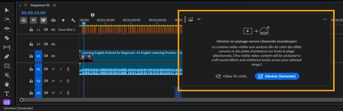Click the timeline zoom scrollbar handle
Image resolution: width=343 pixels, height=111 pixels.
(x=21, y=100)
